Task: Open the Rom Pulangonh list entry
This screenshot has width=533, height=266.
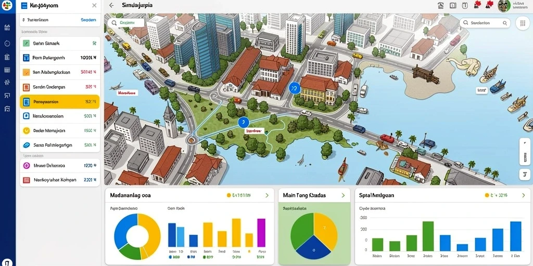Action: [60, 58]
